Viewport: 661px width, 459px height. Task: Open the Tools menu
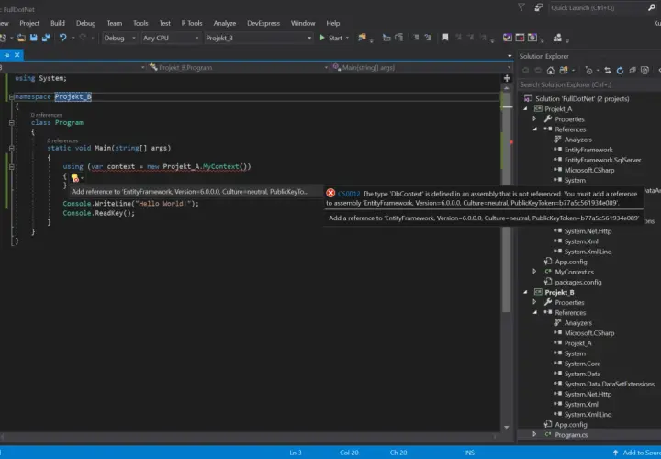point(140,23)
